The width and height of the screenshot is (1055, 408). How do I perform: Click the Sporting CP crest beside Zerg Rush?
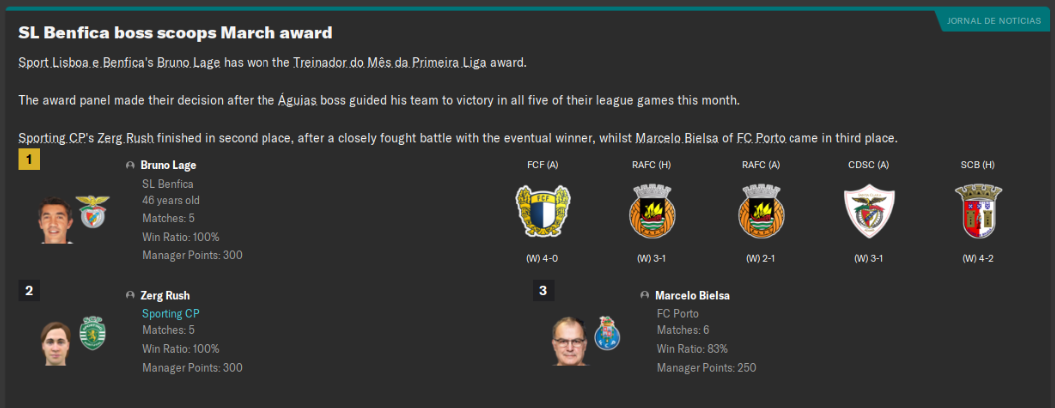tap(93, 334)
